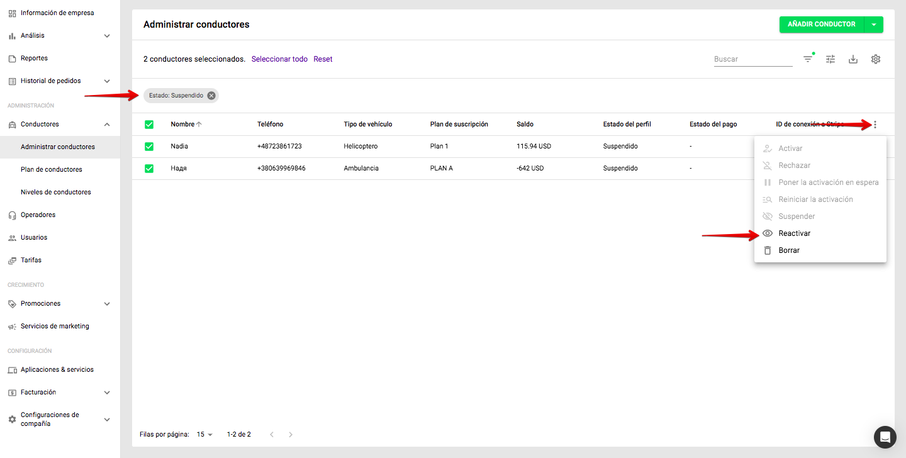The image size is (906, 458).
Task: Change rows per page dropdown
Action: coord(205,435)
